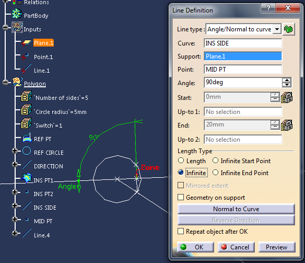Click the Point field MID PT
Screen dimensions: 305x263
click(243, 70)
